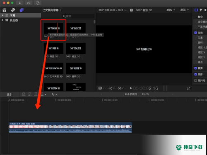The image size is (207, 155).
Task: Click the 未命名项目 project name
Action: coord(131,94)
